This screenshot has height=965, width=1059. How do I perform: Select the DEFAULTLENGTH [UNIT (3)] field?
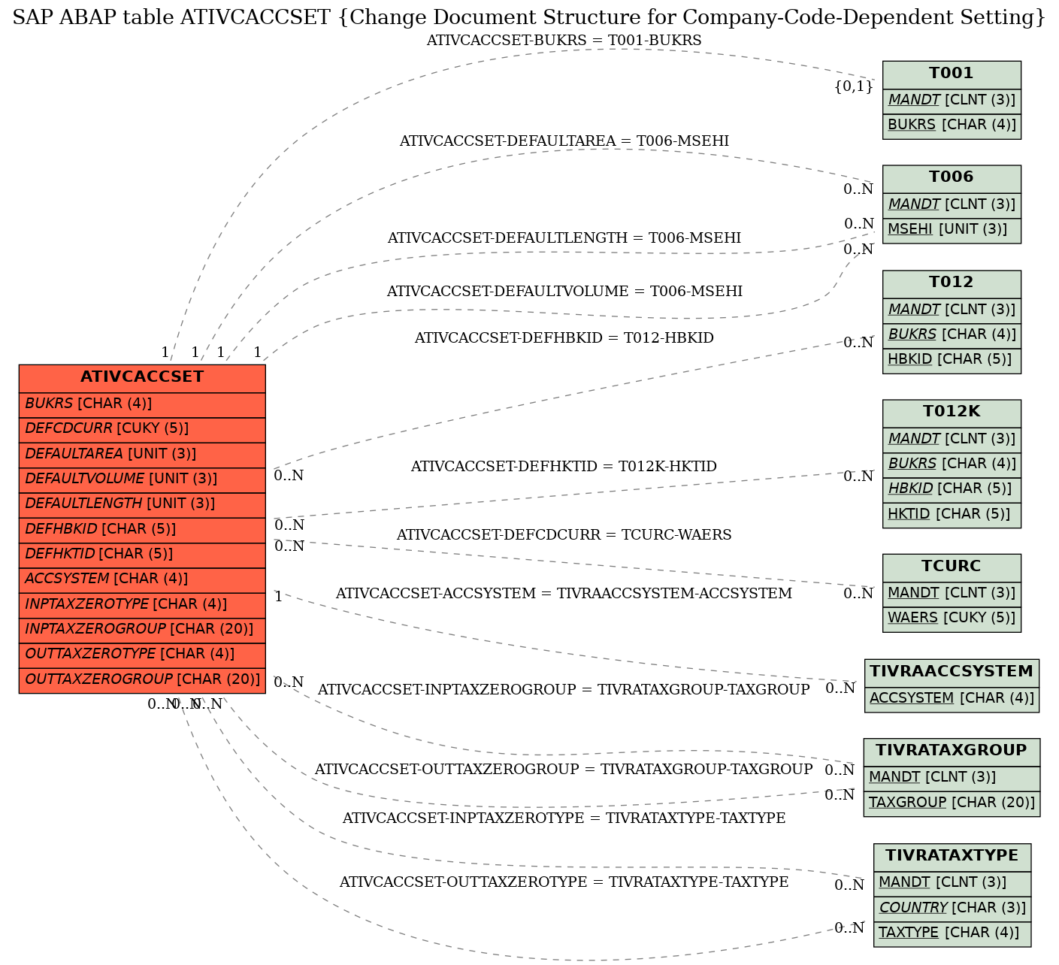(x=142, y=504)
